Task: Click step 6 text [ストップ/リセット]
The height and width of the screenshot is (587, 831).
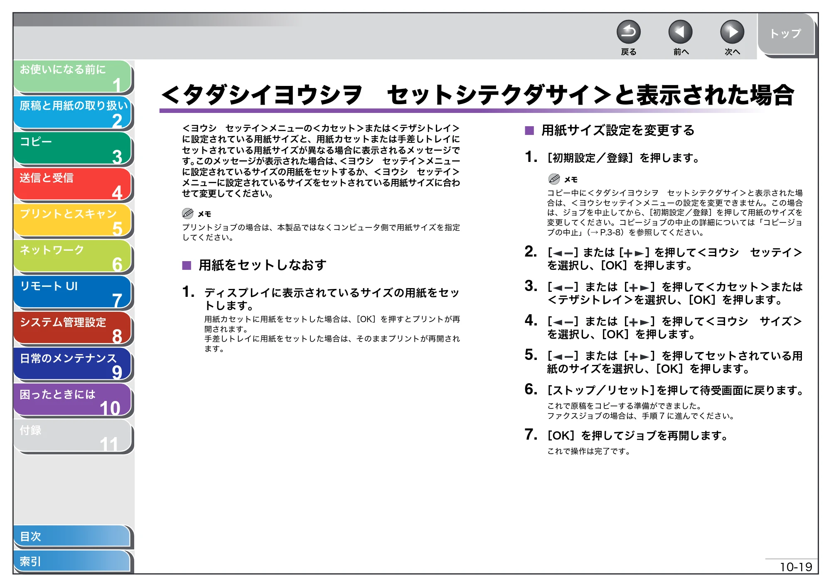Action: [x=601, y=391]
